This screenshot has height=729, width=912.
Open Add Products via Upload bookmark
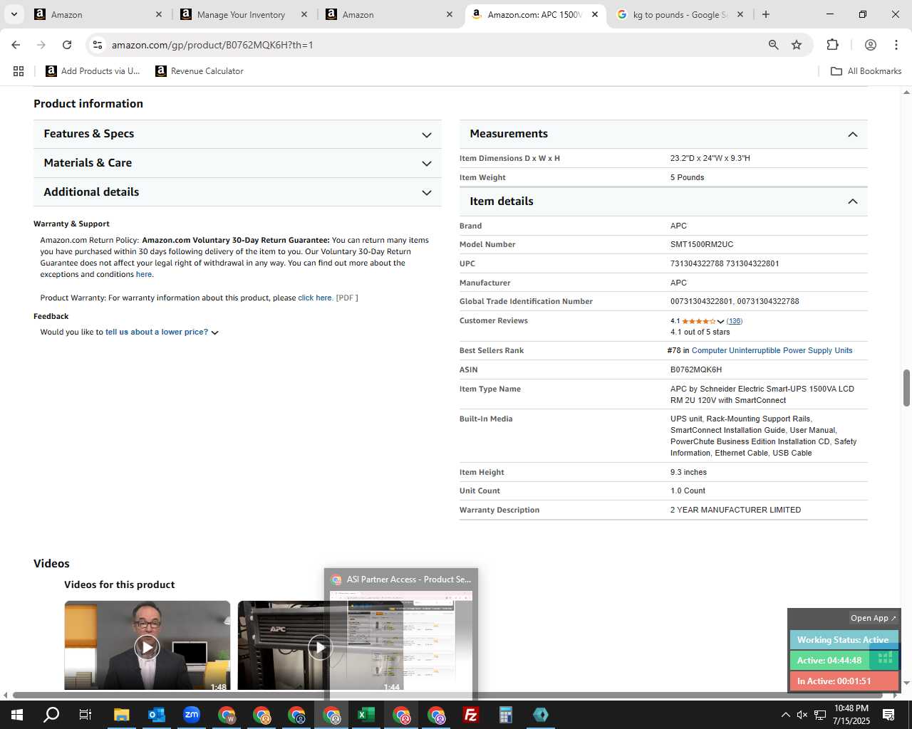click(93, 71)
